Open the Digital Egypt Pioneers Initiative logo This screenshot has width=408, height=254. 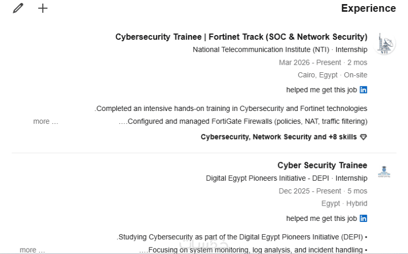[384, 172]
